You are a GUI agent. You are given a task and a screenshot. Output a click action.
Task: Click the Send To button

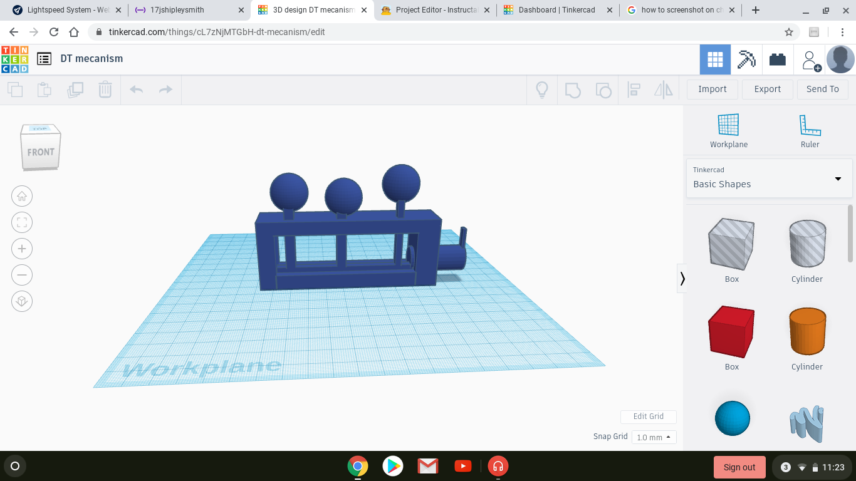click(823, 89)
